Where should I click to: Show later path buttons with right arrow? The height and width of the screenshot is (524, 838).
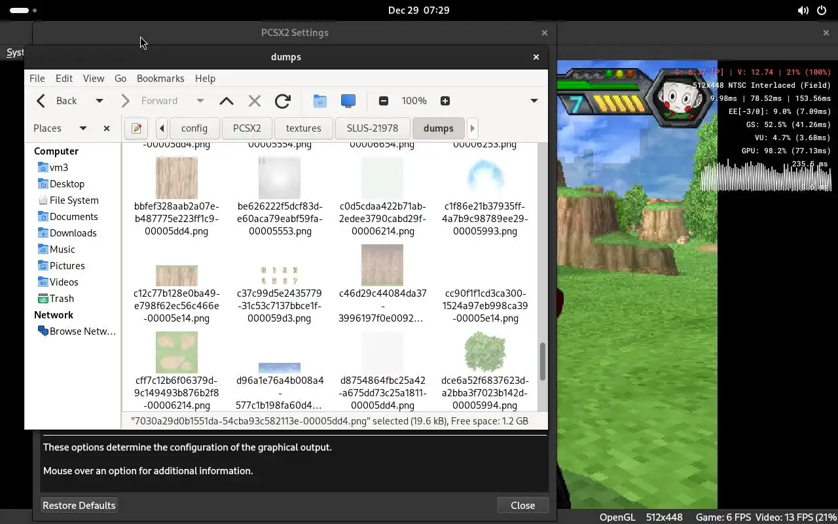pyautogui.click(x=472, y=128)
